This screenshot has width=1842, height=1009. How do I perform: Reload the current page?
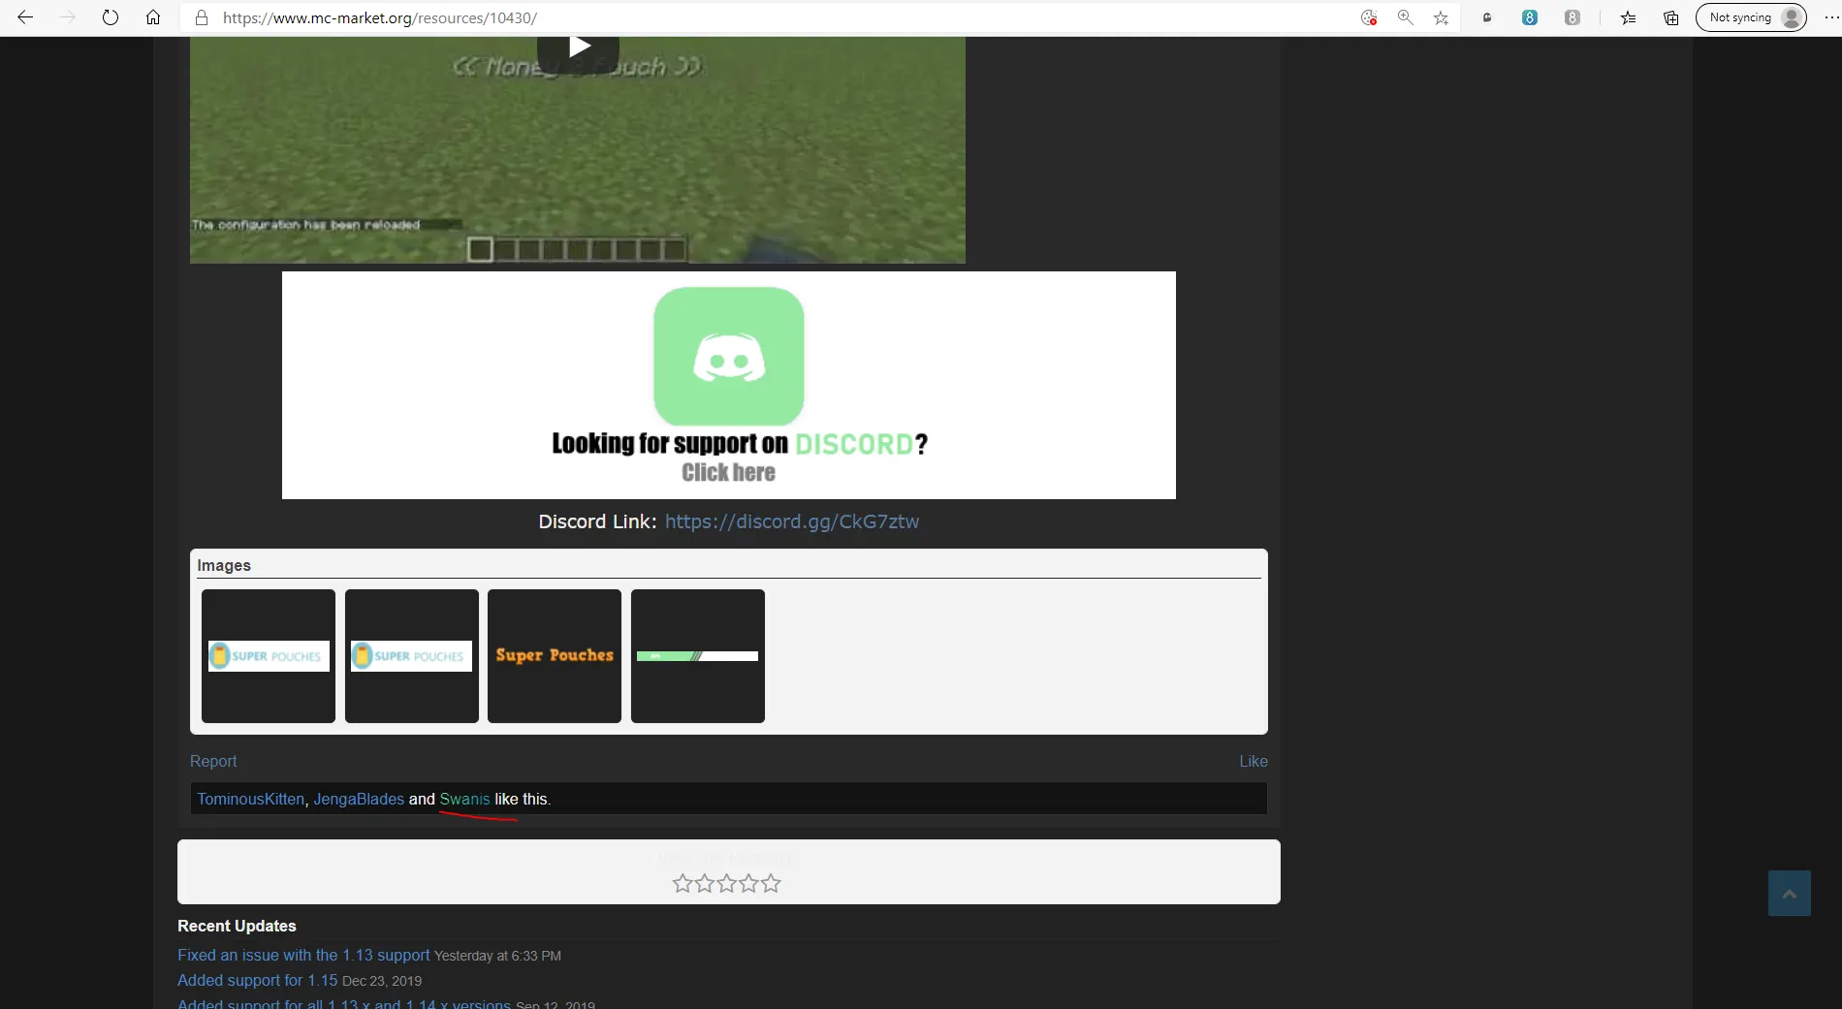111,17
